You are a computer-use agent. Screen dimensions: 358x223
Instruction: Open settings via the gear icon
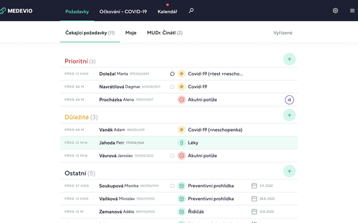click(335, 11)
